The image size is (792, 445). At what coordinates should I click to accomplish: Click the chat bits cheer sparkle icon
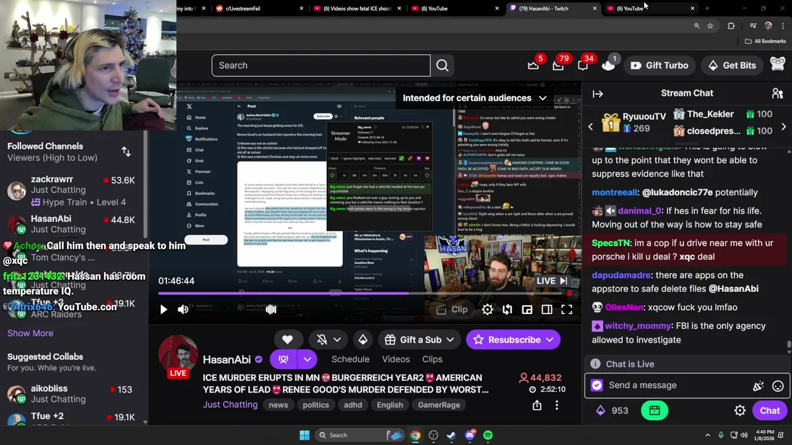coord(758,386)
